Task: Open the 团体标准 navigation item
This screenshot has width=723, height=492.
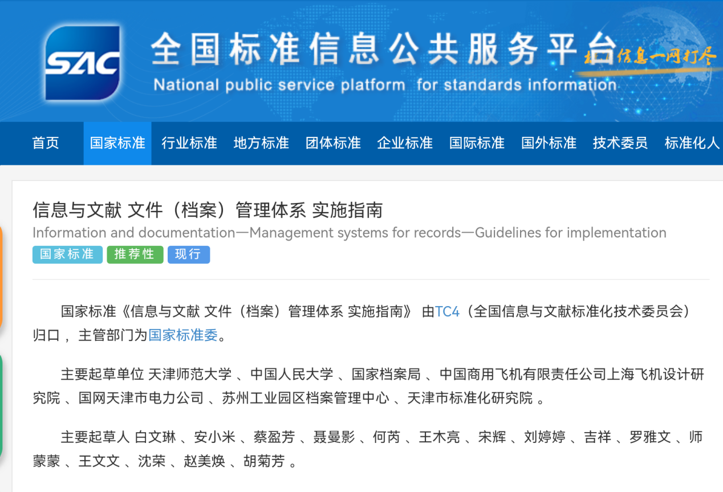Action: coord(333,143)
